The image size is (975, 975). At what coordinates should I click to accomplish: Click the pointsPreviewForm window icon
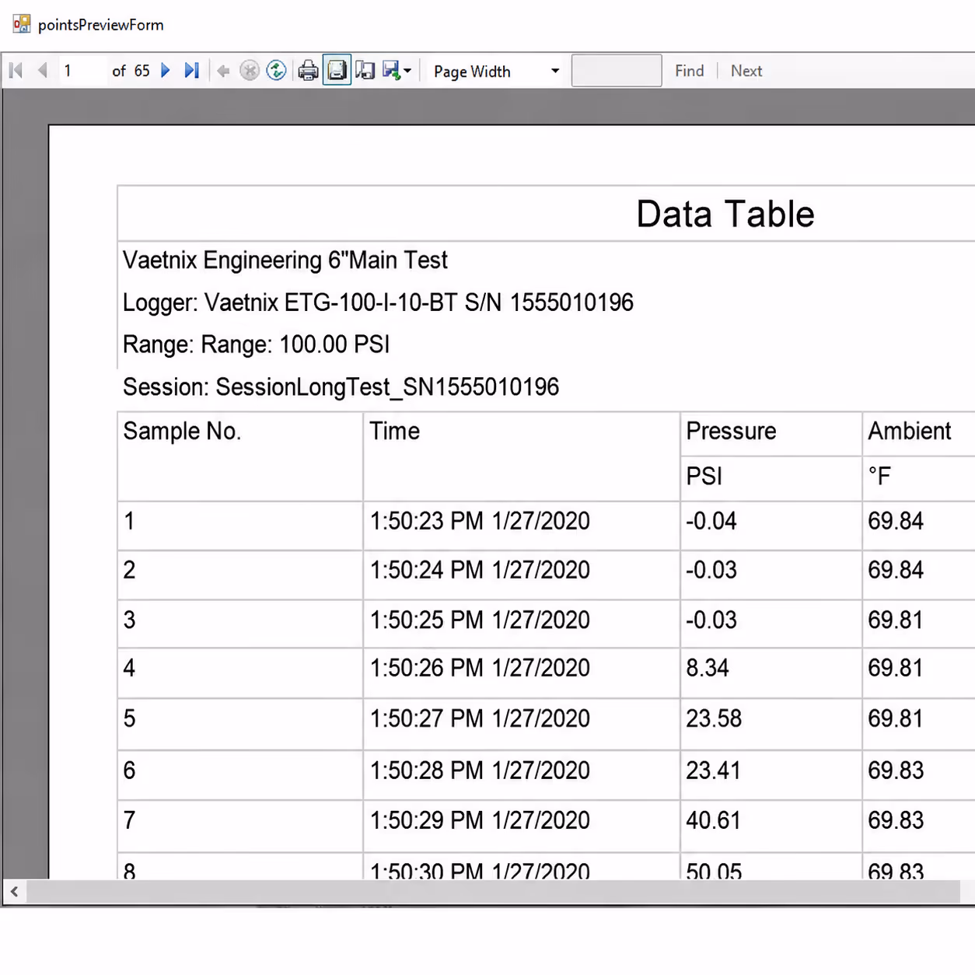[x=22, y=24]
